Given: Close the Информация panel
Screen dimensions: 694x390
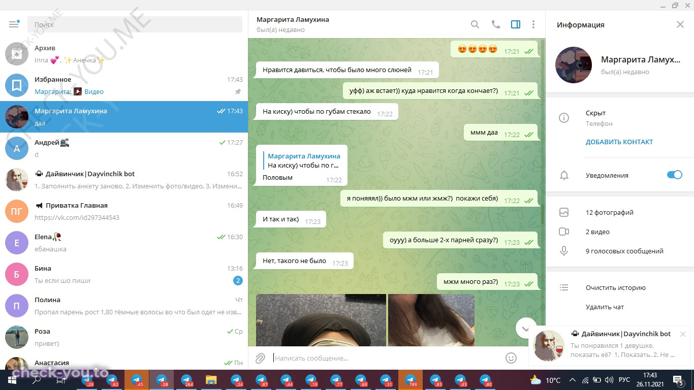Looking at the screenshot, I should (680, 24).
